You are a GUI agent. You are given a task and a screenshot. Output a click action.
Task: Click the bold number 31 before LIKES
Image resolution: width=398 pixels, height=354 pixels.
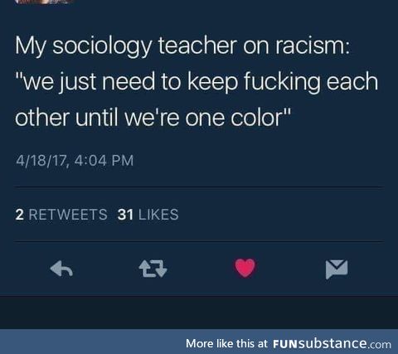[x=125, y=215]
